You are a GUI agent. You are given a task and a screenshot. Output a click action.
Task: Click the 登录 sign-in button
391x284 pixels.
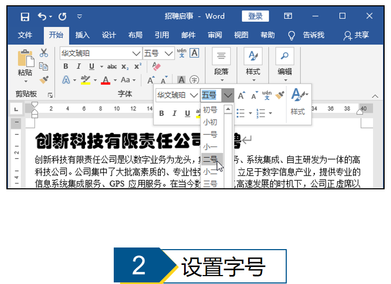[255, 16]
